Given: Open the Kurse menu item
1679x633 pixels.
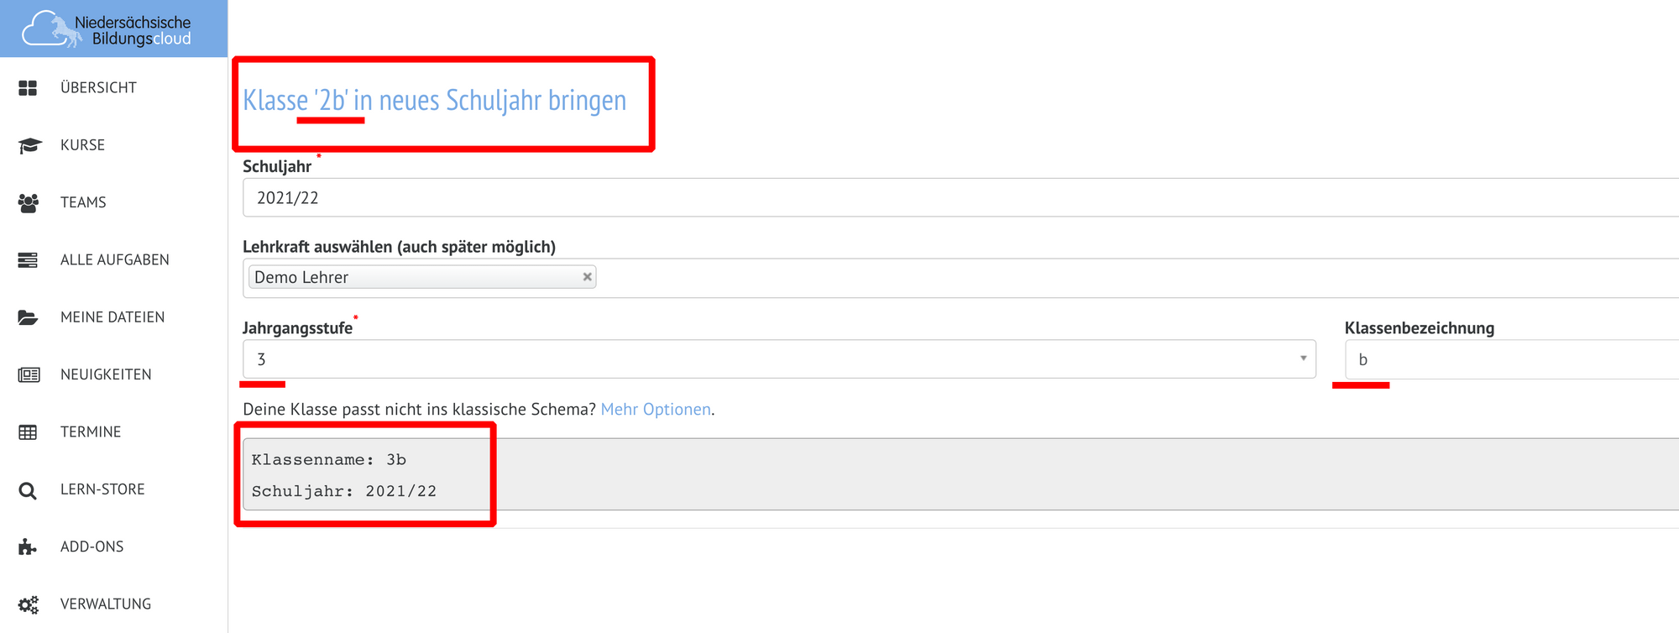Looking at the screenshot, I should [x=82, y=145].
